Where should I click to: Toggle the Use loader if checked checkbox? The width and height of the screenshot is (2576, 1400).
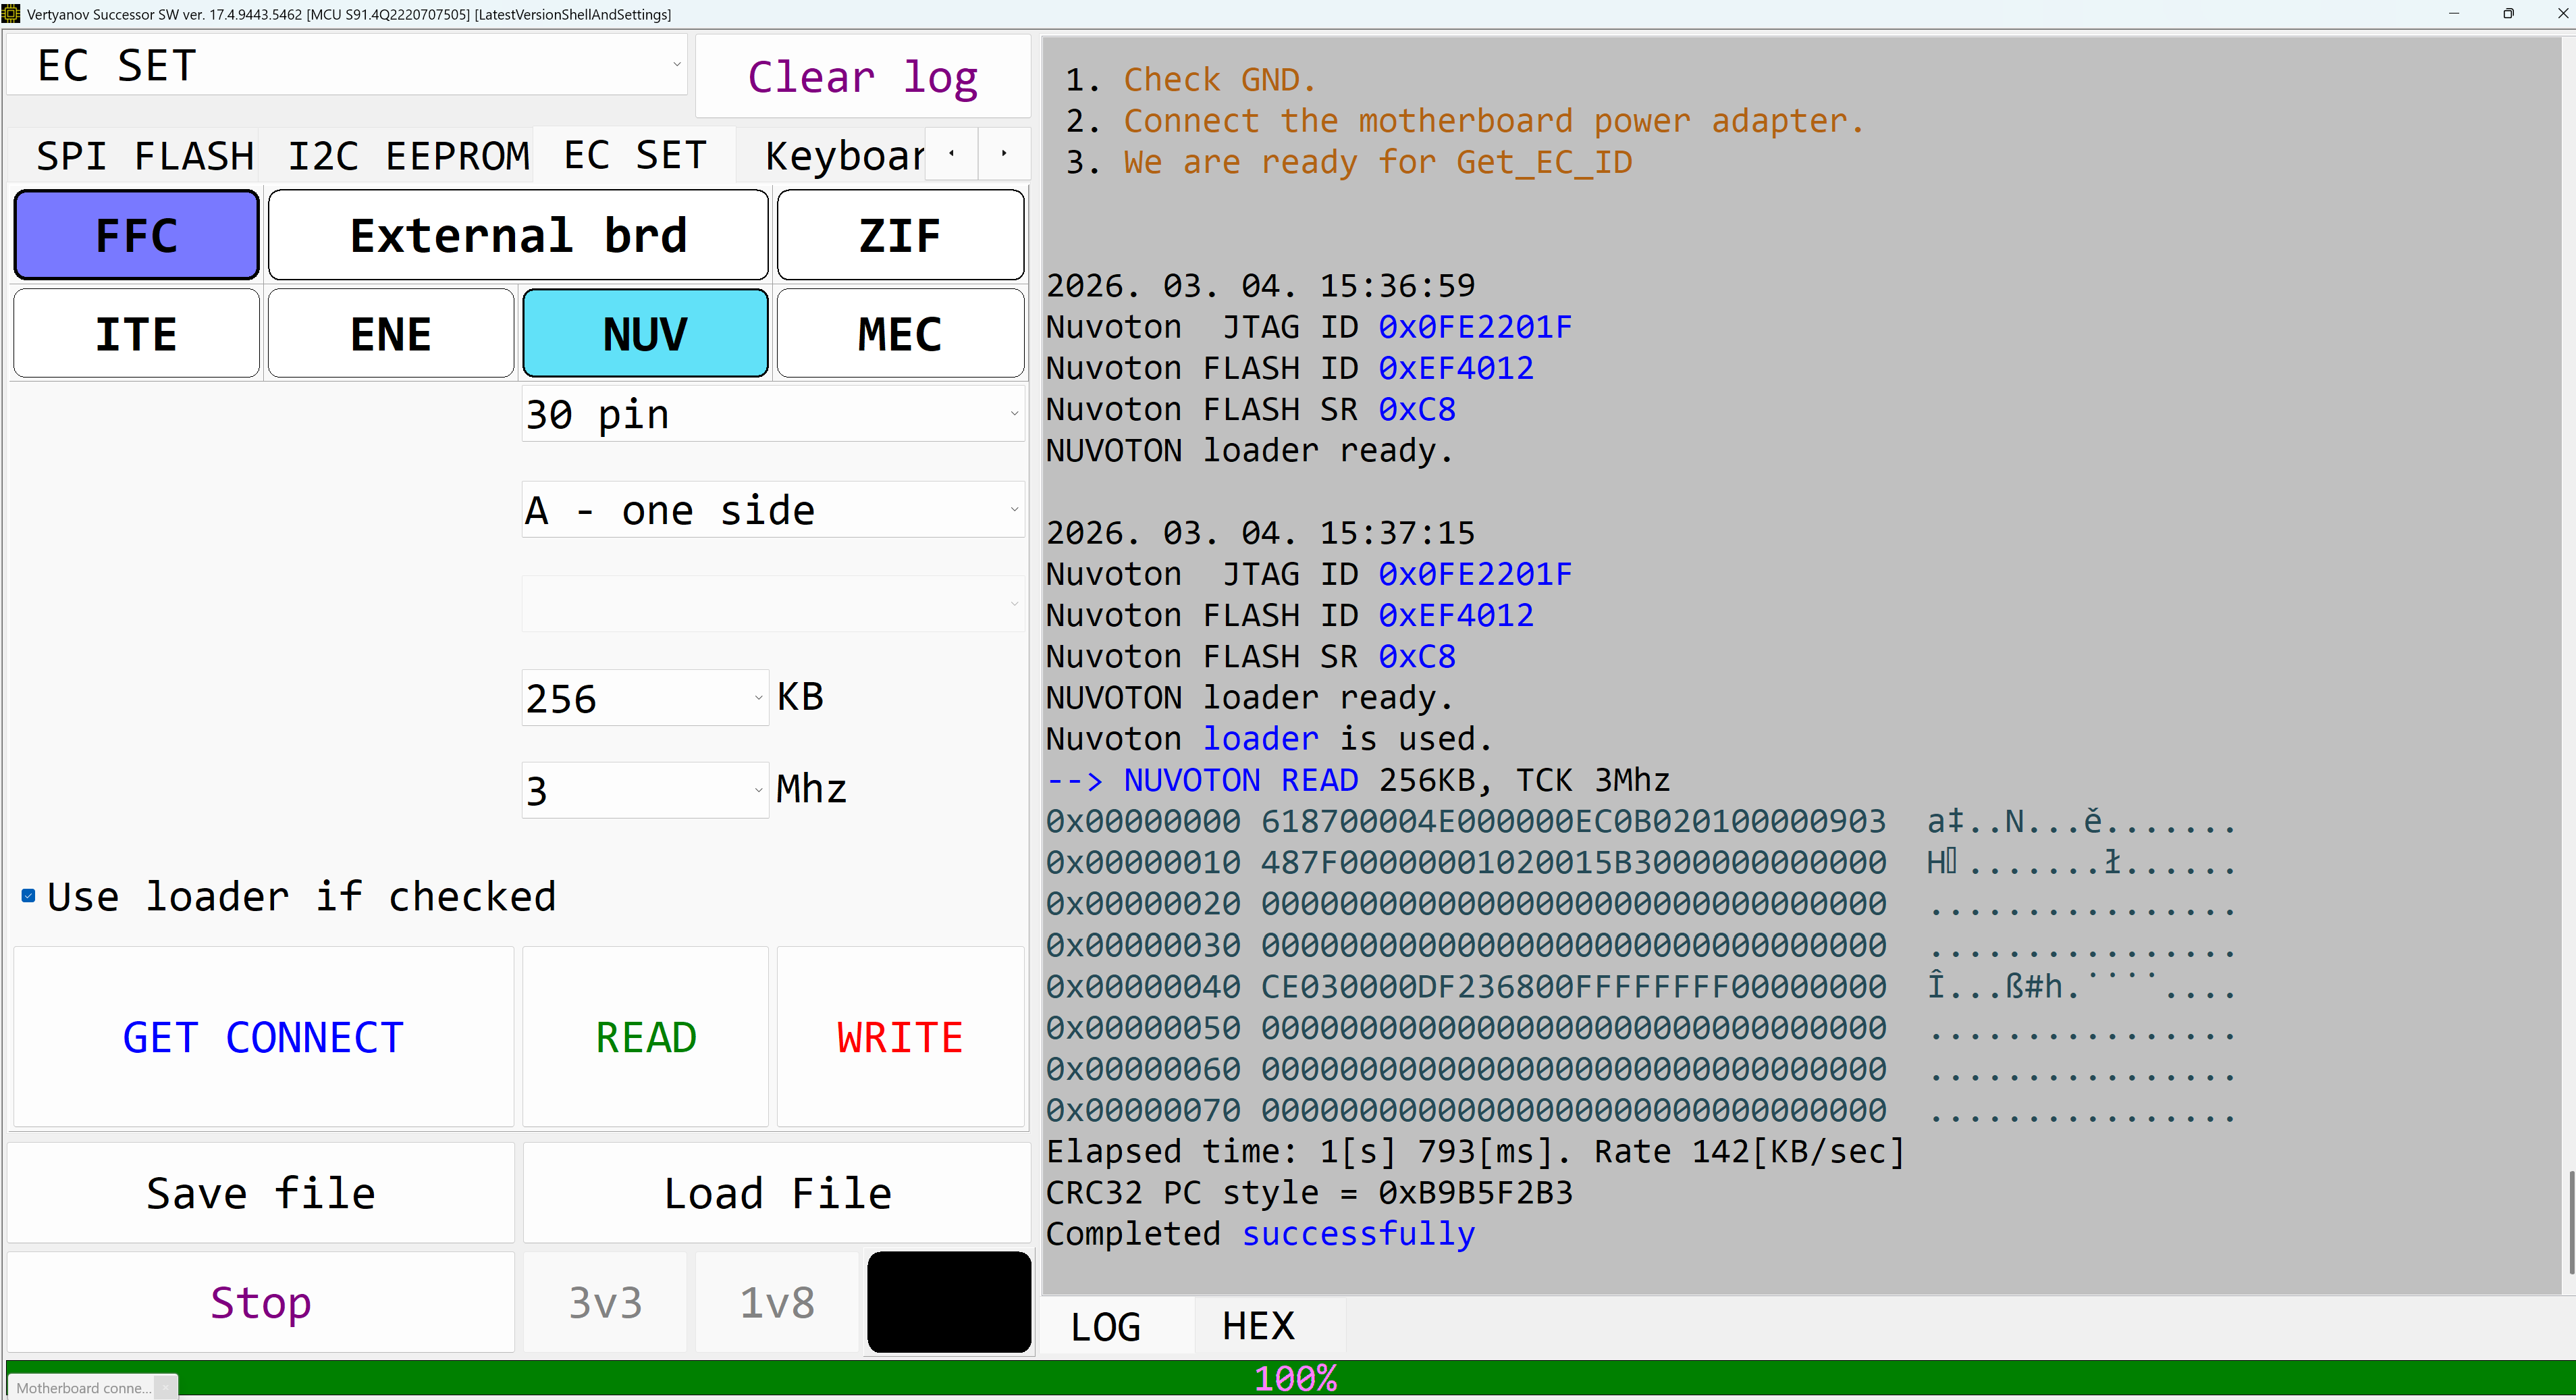29,896
